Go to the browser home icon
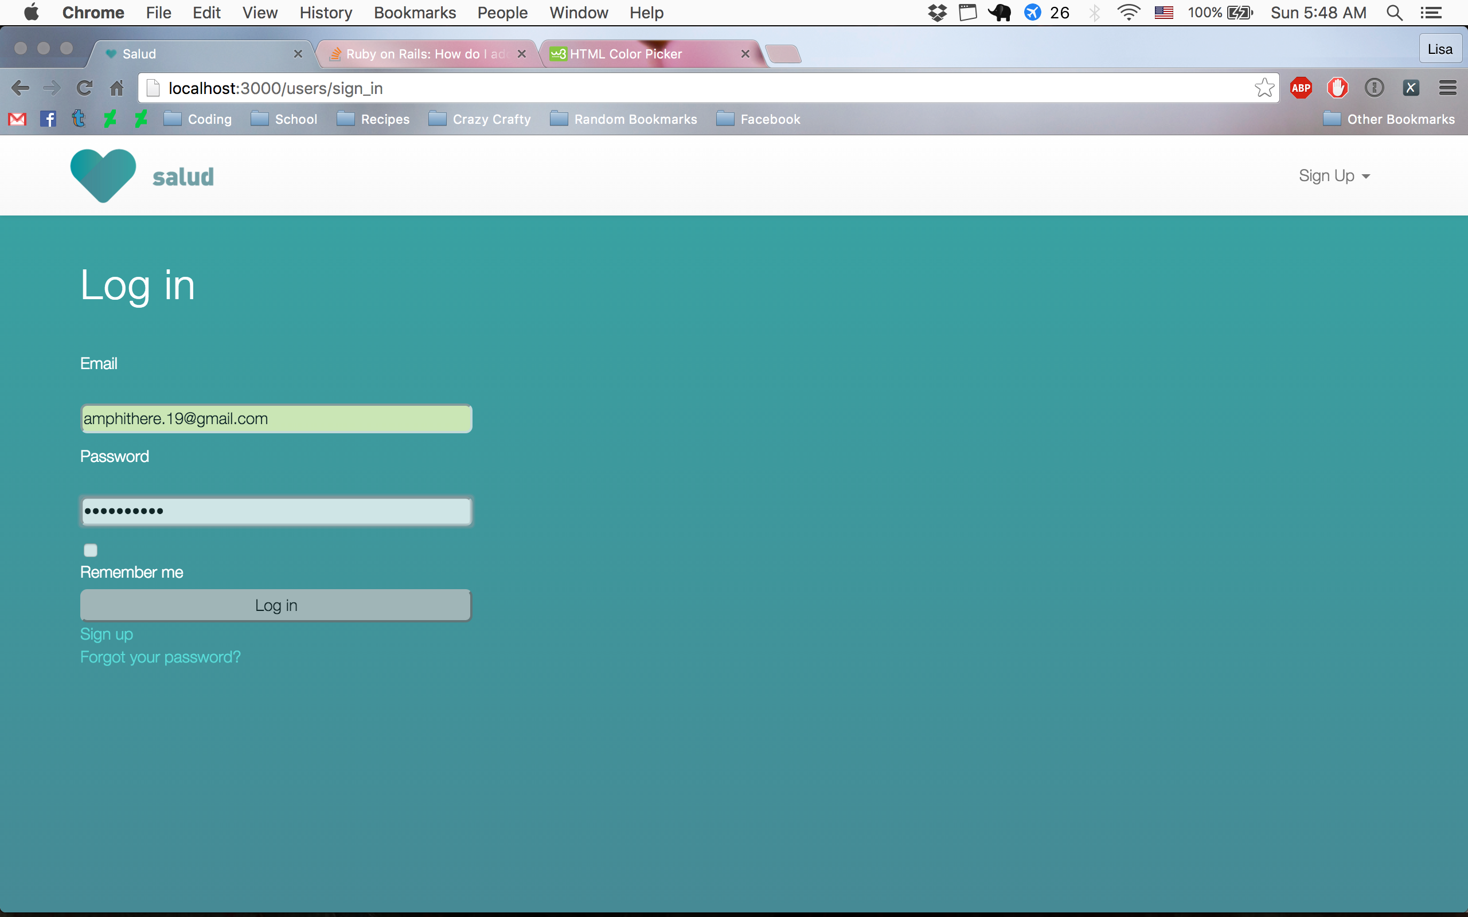Viewport: 1468px width, 917px height. [x=116, y=88]
